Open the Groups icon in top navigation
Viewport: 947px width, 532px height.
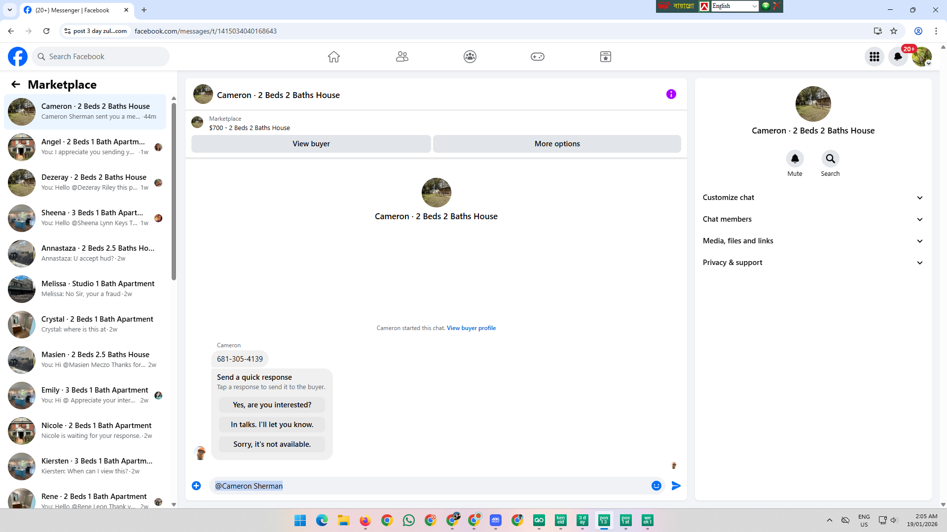point(470,57)
